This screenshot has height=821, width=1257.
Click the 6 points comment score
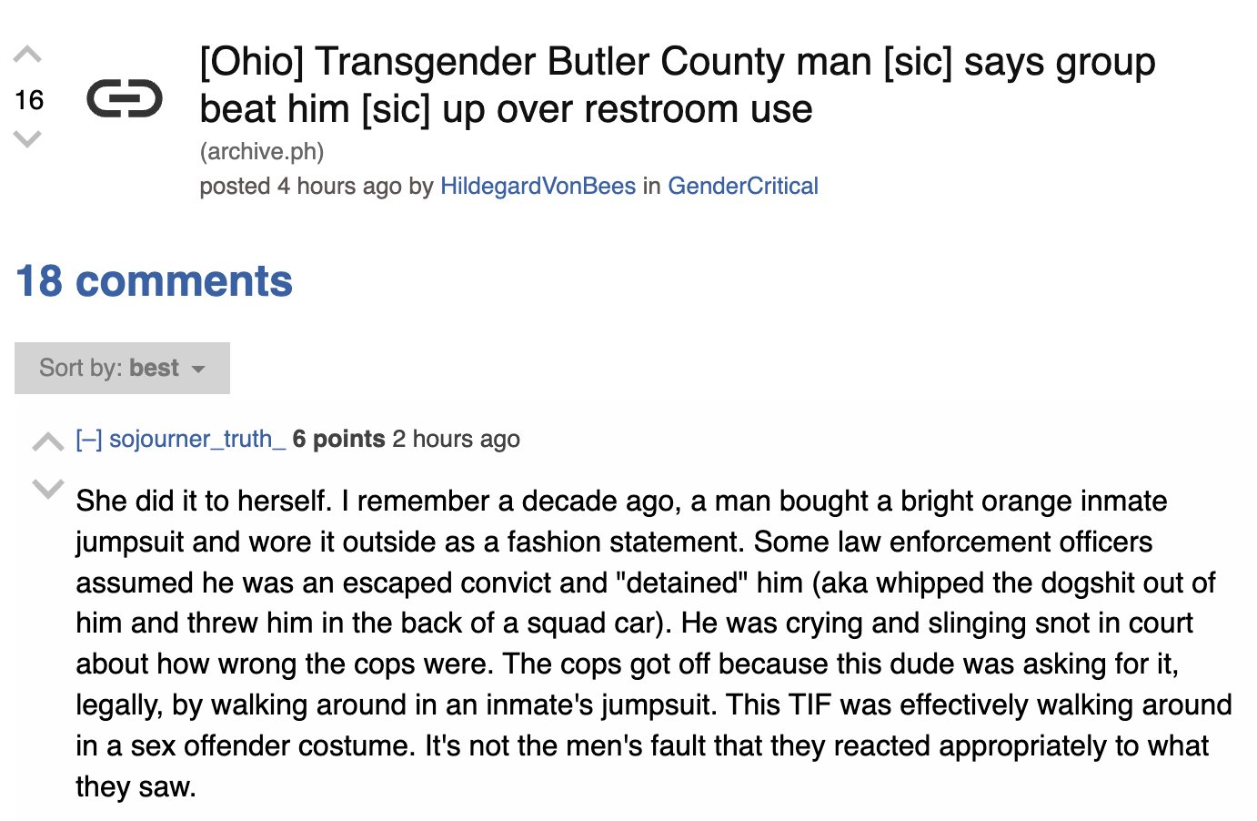pyautogui.click(x=338, y=440)
